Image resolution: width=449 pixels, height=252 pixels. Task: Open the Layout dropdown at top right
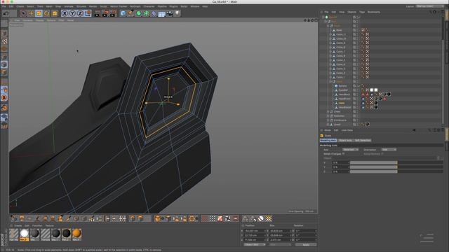point(430,6)
